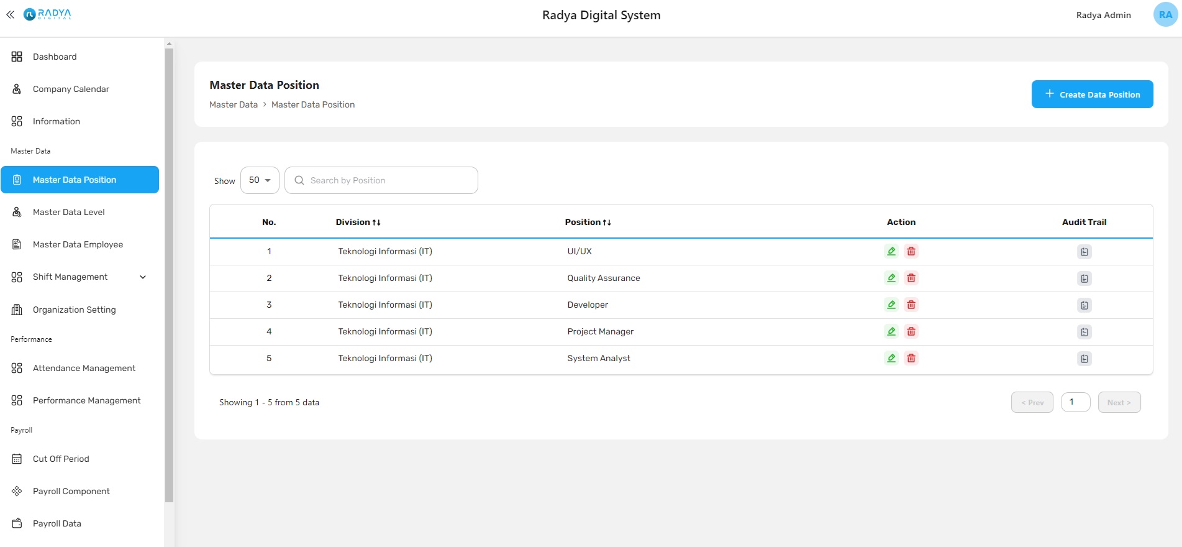Select Master Data Position menu item
Viewport: 1182px width, 547px height.
click(80, 180)
